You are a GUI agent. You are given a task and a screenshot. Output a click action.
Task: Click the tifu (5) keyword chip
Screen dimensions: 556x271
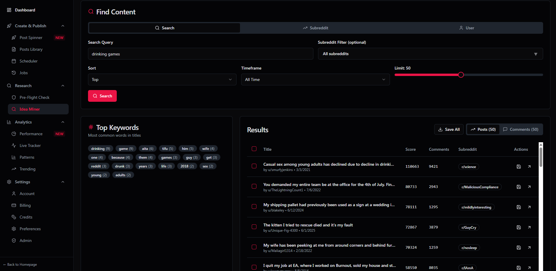point(168,149)
